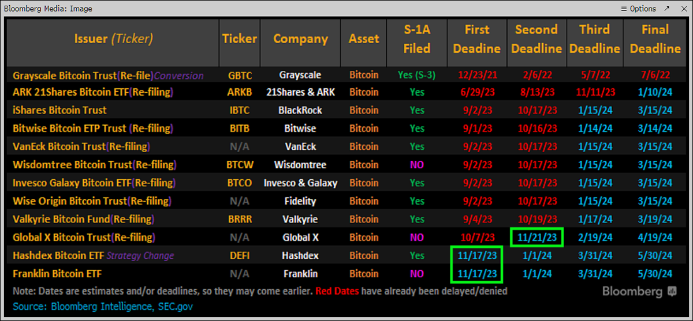Click the 1/10/24 final deadline cell

(655, 92)
